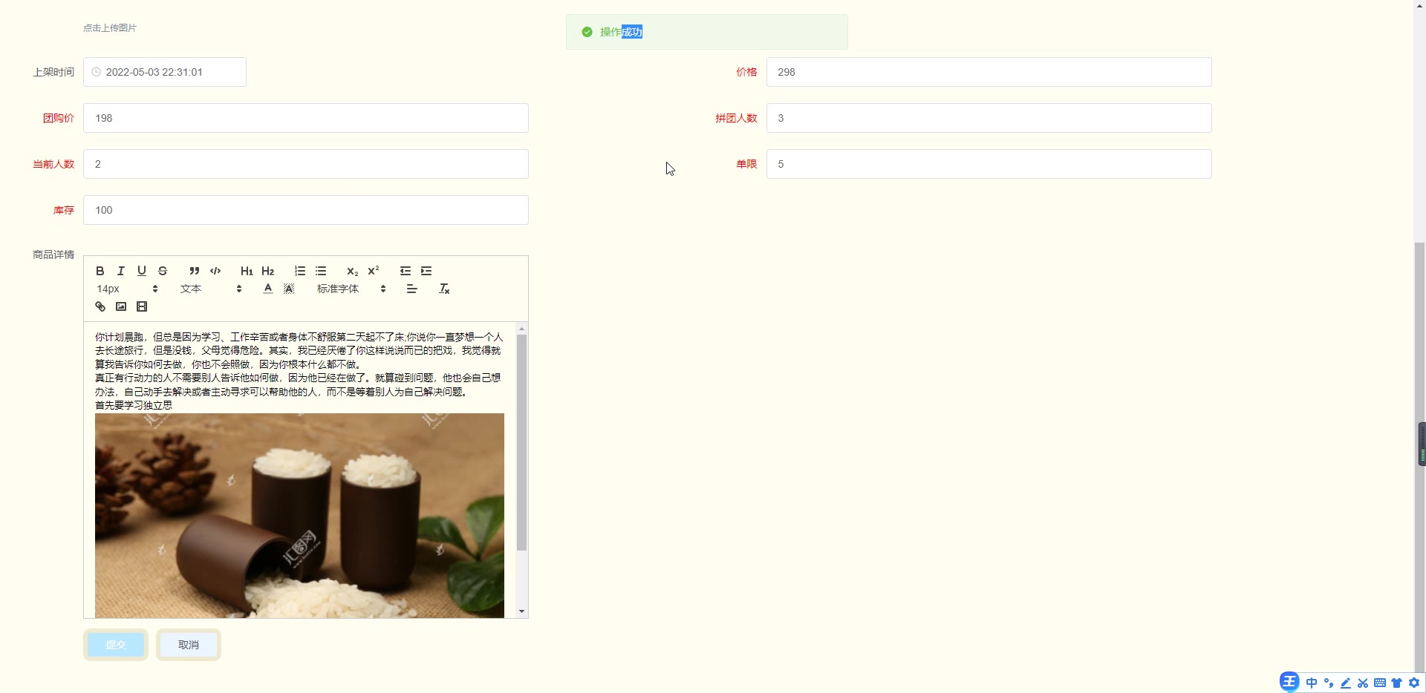Create an ordered numbered list
Viewport: 1426px width, 693px height.
tap(300, 271)
